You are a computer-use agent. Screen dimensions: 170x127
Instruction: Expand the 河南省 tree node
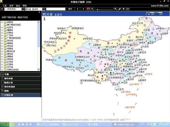(2, 49)
